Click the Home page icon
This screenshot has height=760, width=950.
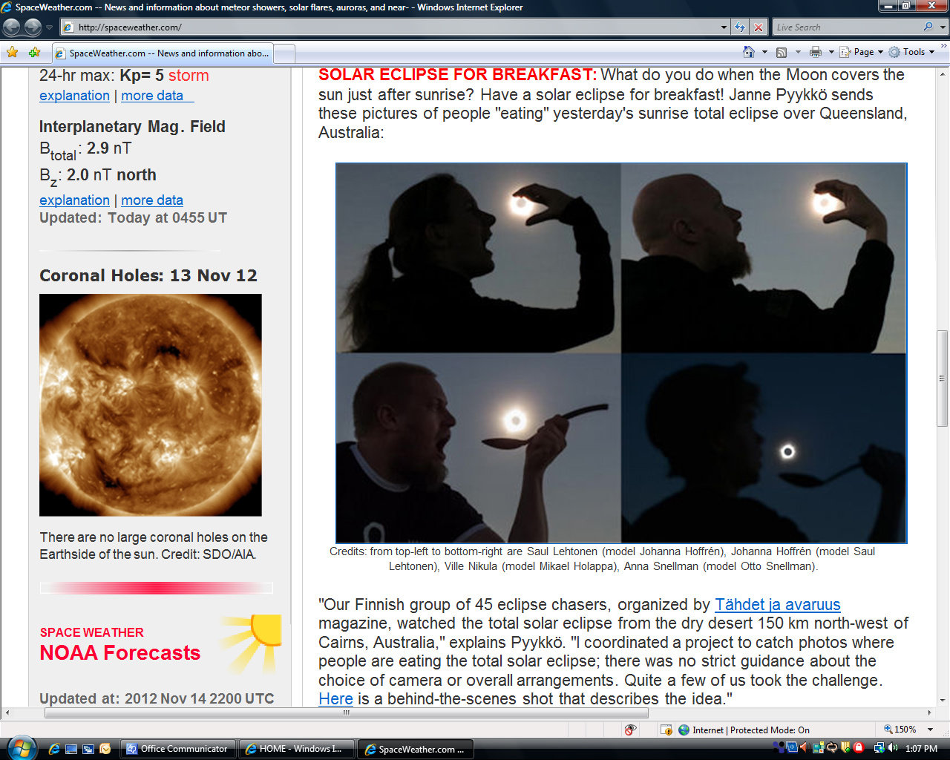click(x=749, y=52)
